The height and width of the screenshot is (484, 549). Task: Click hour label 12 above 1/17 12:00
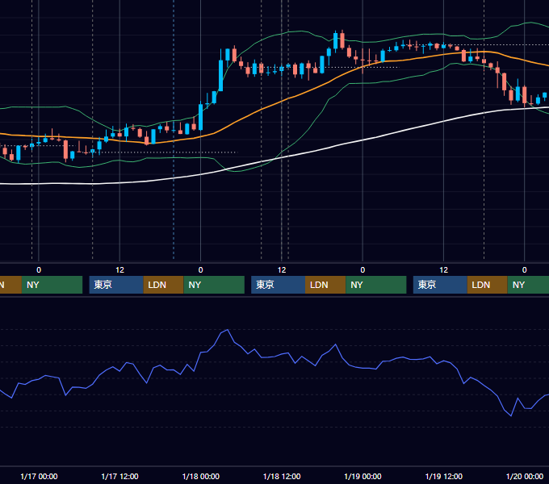119,270
